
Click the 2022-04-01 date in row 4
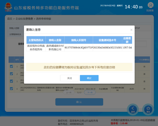[79, 89]
